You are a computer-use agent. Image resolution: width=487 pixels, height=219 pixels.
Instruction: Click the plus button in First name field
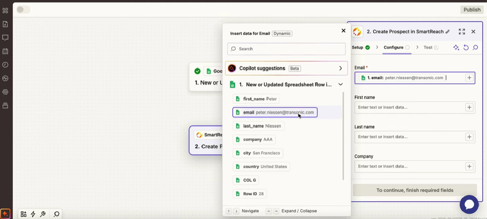point(469,107)
